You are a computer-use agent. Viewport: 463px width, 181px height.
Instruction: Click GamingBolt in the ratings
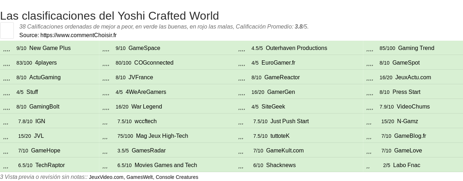[44, 106]
